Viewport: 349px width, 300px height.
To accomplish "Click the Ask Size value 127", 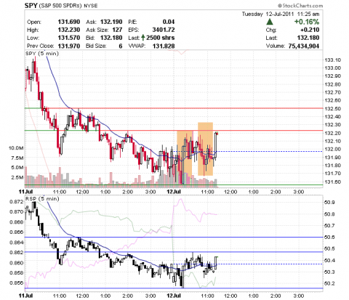I will pyautogui.click(x=117, y=30).
